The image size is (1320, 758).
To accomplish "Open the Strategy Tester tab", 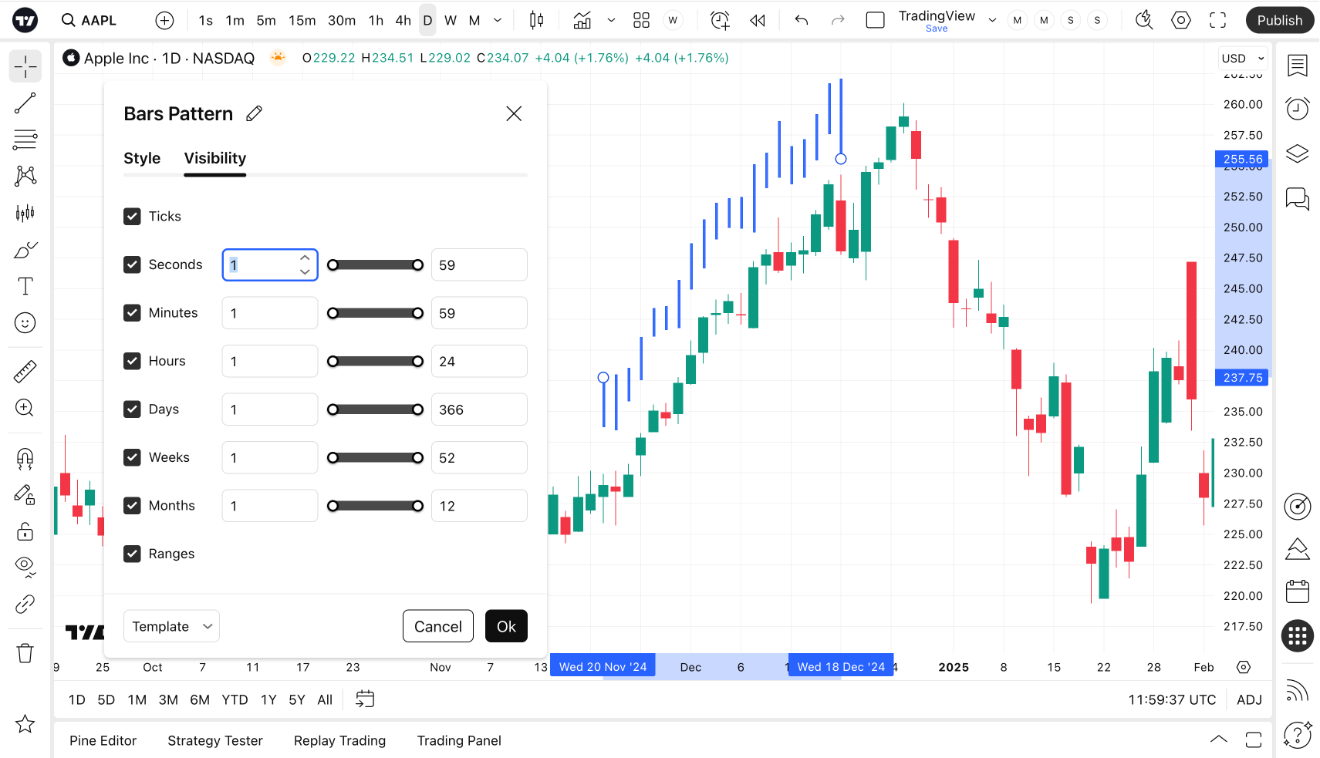I will coord(215,741).
